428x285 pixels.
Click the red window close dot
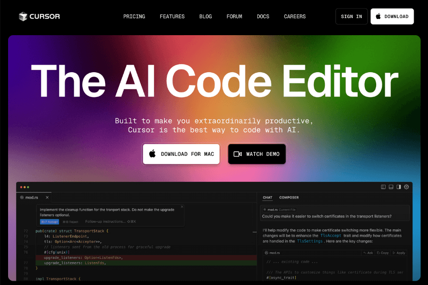click(21, 187)
